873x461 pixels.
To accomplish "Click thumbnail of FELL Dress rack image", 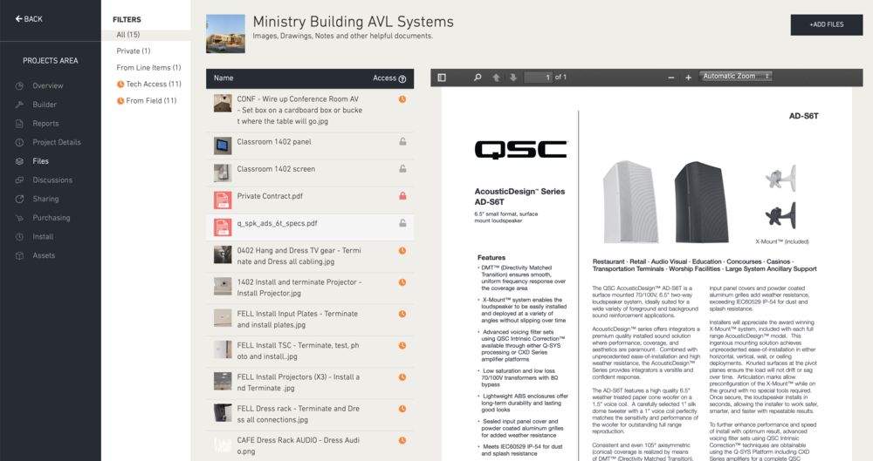I will (x=223, y=412).
